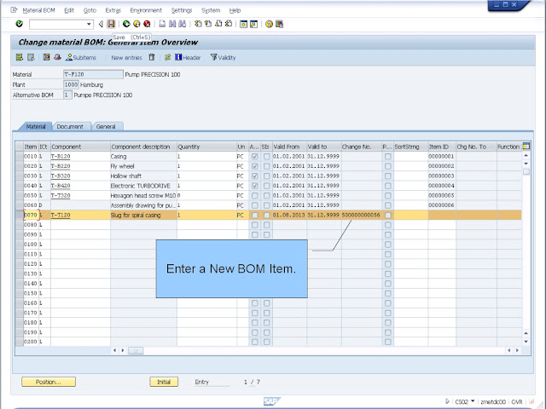
Task: Click the menu icon left of Material BOM
Action: pos(14,10)
